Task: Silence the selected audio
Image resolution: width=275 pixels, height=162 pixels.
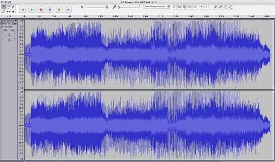Action: click(194, 7)
